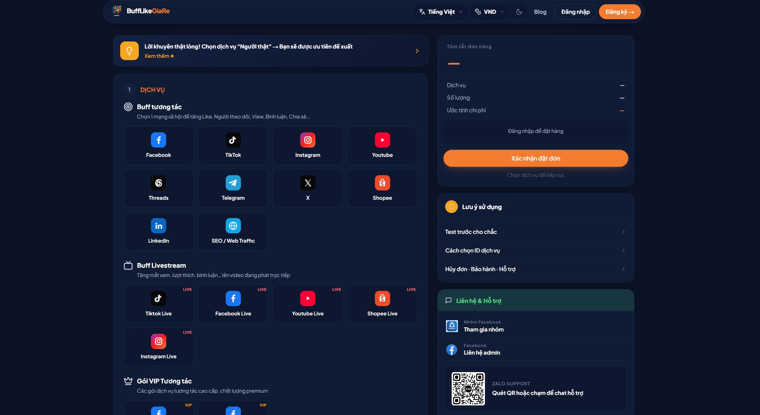This screenshot has height=415, width=760.
Task: Open the VND currency dropdown
Action: [x=489, y=12]
